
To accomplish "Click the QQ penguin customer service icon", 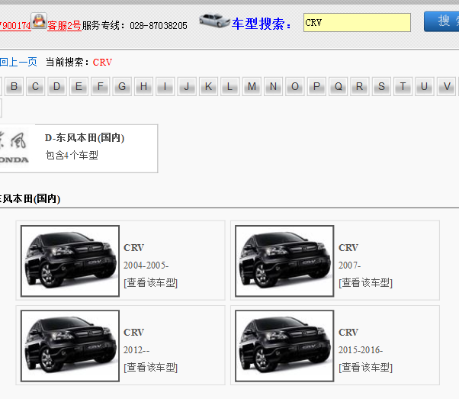I will (x=39, y=21).
